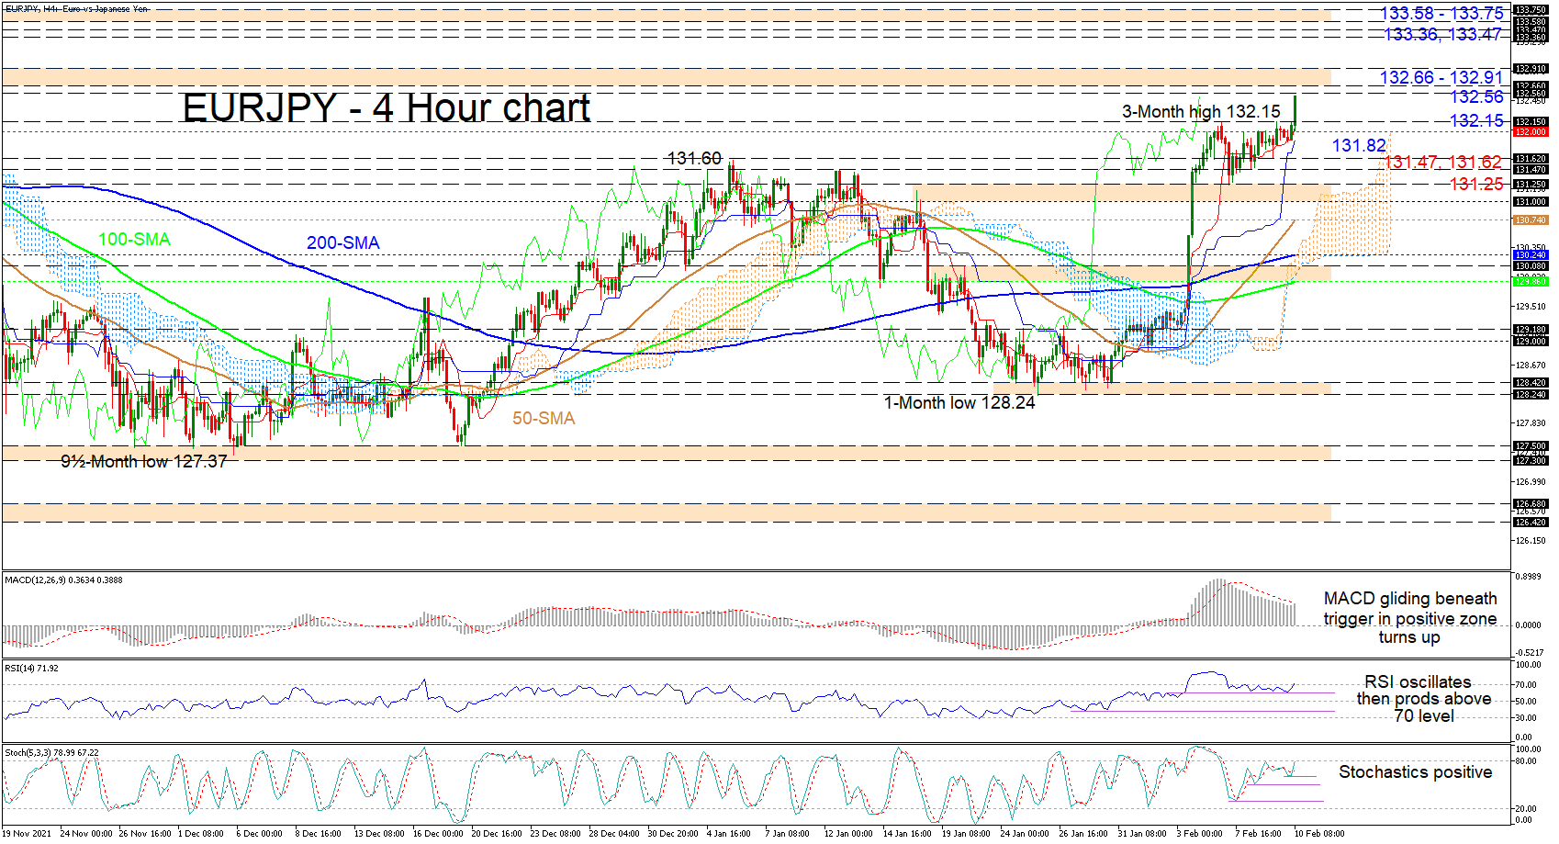Select "6 Dec 00:00" on the time axis

point(260,833)
